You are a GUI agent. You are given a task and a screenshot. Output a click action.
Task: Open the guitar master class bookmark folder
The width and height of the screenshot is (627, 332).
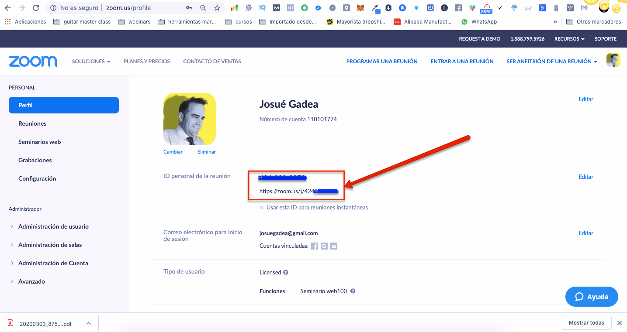(82, 21)
